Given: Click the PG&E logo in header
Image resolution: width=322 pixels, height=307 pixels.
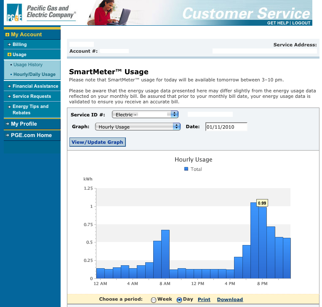Looking at the screenshot, I should pyautogui.click(x=14, y=13).
